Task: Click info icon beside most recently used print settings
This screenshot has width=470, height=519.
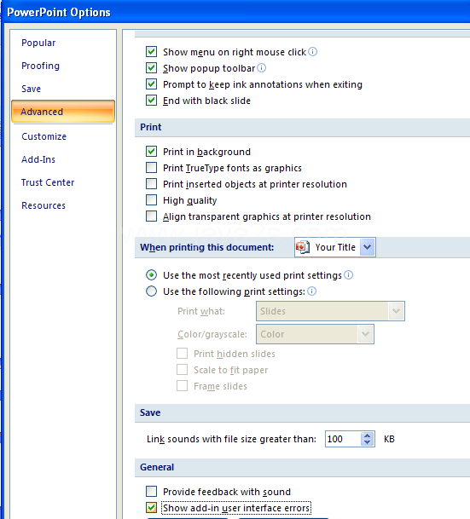Action: 348,274
